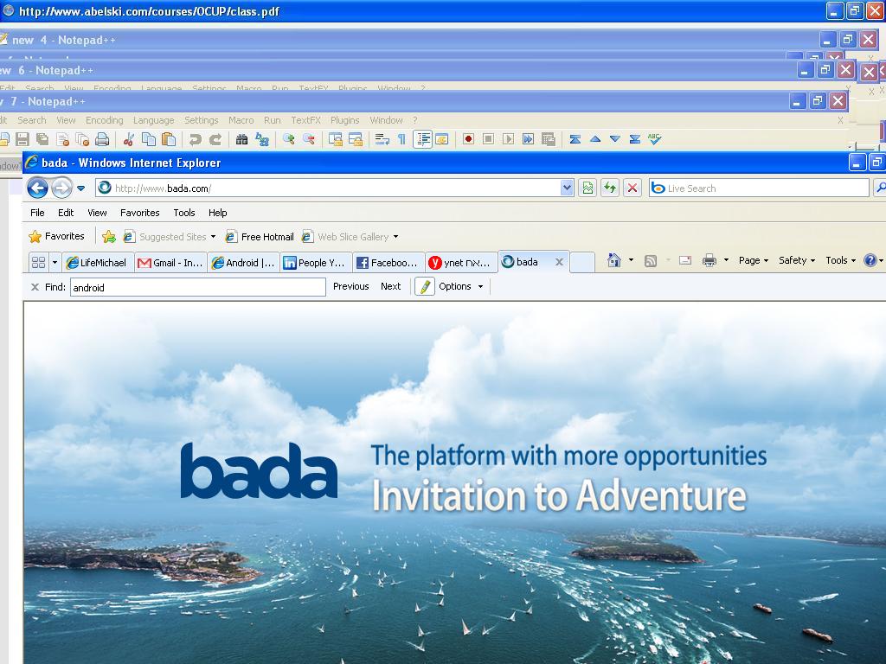Toggle the Compatibility View icon
886x664 pixels.
pyautogui.click(x=587, y=188)
